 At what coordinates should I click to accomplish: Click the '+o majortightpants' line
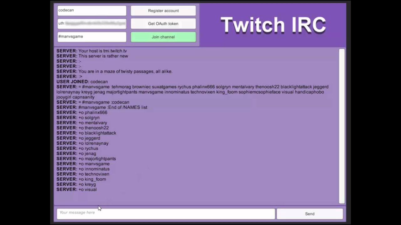[86, 158]
